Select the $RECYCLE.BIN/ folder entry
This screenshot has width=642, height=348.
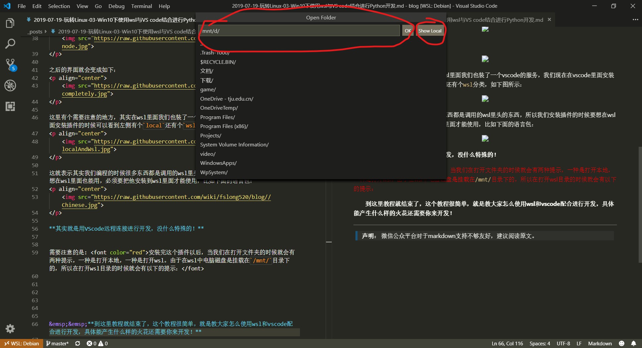click(x=321, y=62)
